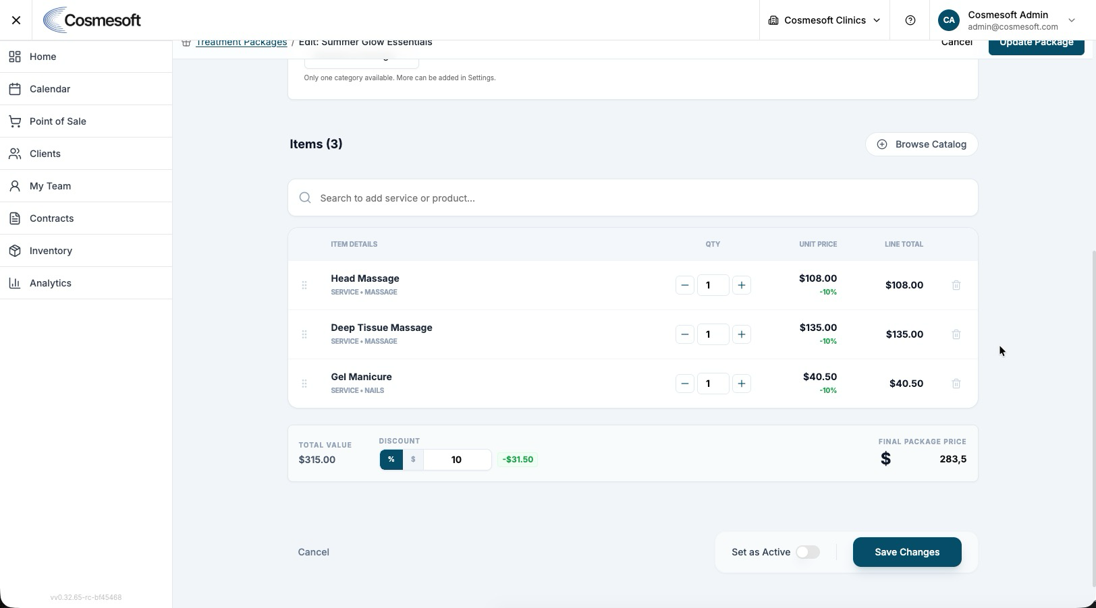The width and height of the screenshot is (1096, 608).
Task: Expand the Cosmesoft Admin account menu
Action: [1007, 20]
